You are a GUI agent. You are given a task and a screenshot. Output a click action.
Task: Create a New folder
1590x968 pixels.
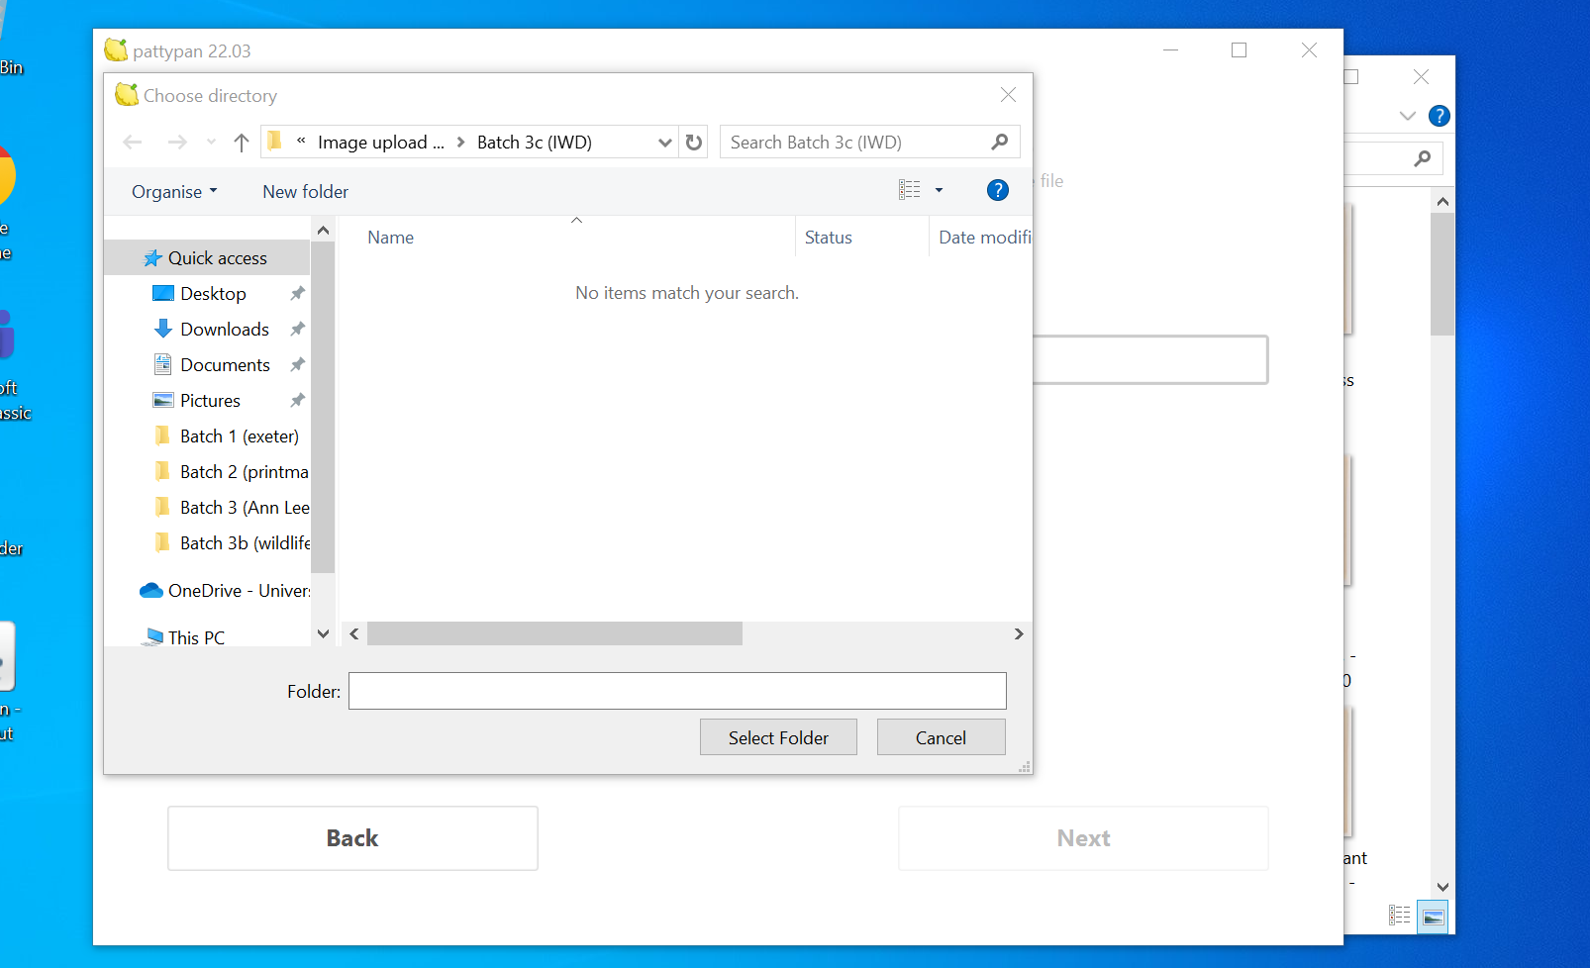(305, 192)
